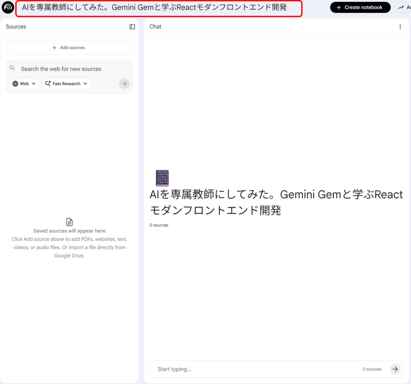This screenshot has height=384, width=411.
Task: Click the document icon in empty sources area
Action: pos(69,222)
